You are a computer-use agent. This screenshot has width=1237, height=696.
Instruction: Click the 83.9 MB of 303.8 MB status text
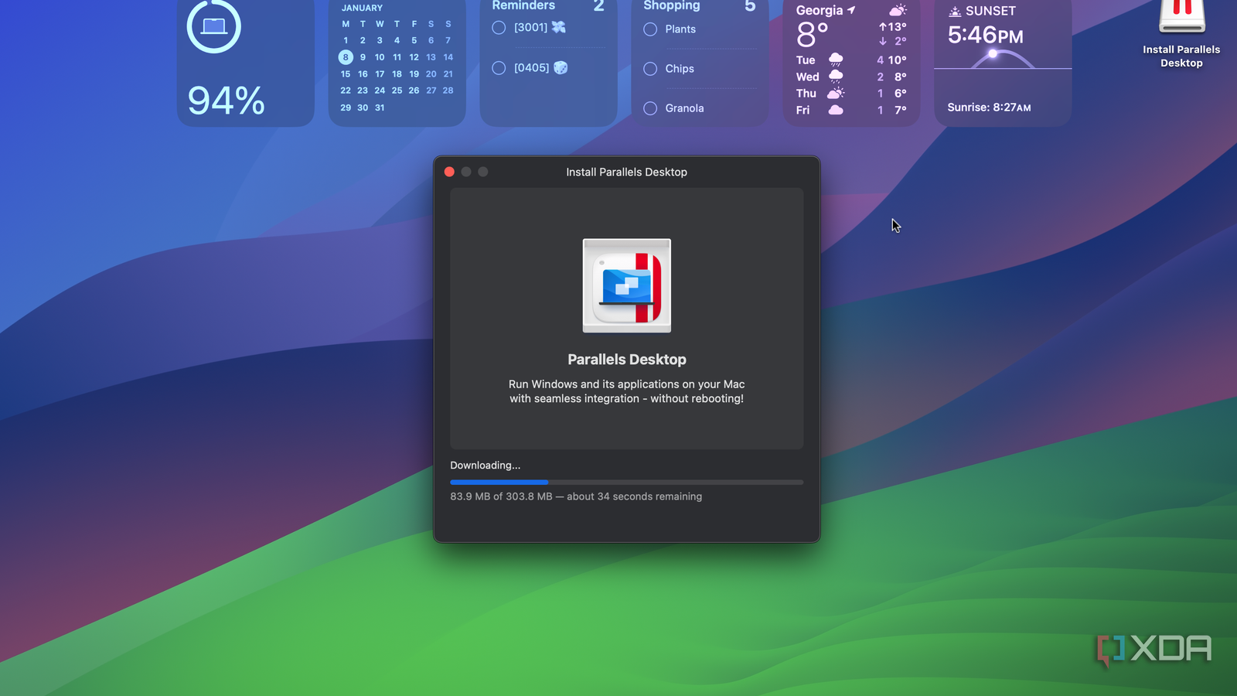click(x=576, y=496)
